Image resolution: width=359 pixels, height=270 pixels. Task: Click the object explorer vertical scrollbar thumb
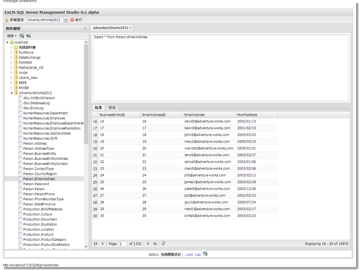(86, 94)
